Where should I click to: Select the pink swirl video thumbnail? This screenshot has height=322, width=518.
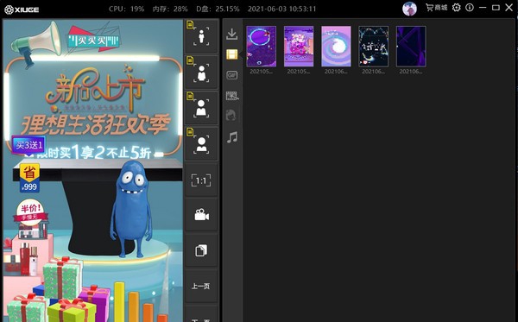click(x=336, y=47)
